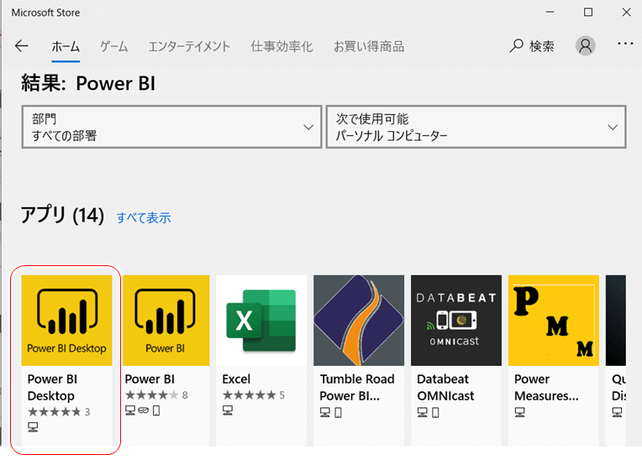Image resolution: width=642 pixels, height=460 pixels.
Task: Select the 仕事効率化 tab
Action: 282,47
